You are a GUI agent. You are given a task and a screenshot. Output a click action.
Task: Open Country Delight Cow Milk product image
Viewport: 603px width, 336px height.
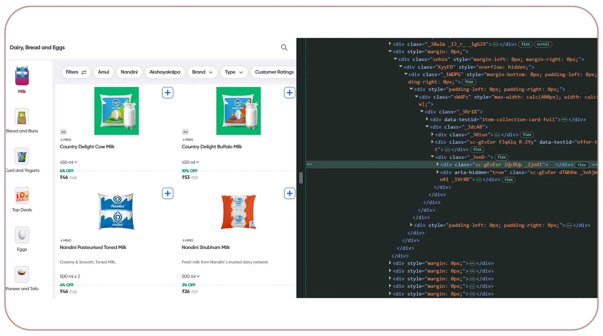116,111
